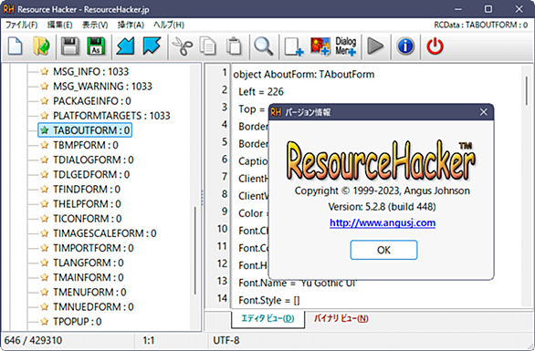
Task: Click the green Save As icon
Action: click(x=96, y=46)
